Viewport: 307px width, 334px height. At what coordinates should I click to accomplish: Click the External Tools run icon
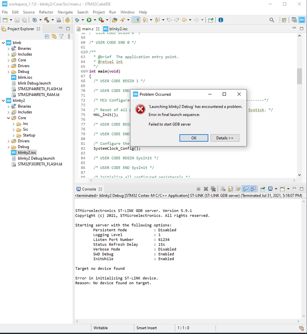pos(101,20)
